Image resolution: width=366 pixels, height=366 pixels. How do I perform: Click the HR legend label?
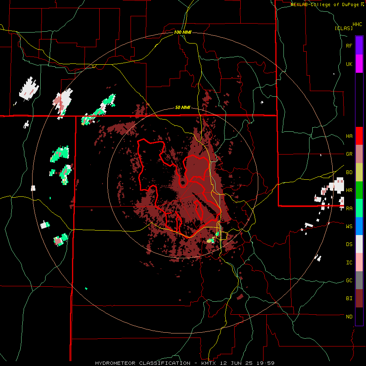click(349, 190)
